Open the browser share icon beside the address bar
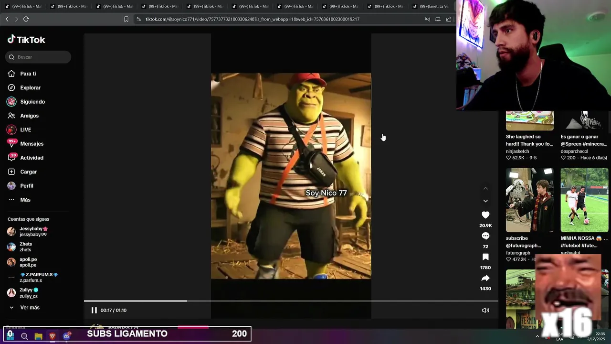Screen dimensions: 611x344 [449, 19]
